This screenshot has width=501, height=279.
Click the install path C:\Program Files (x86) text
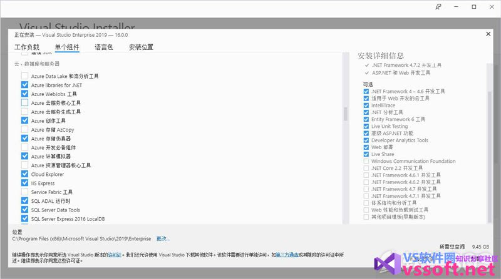tap(81, 238)
